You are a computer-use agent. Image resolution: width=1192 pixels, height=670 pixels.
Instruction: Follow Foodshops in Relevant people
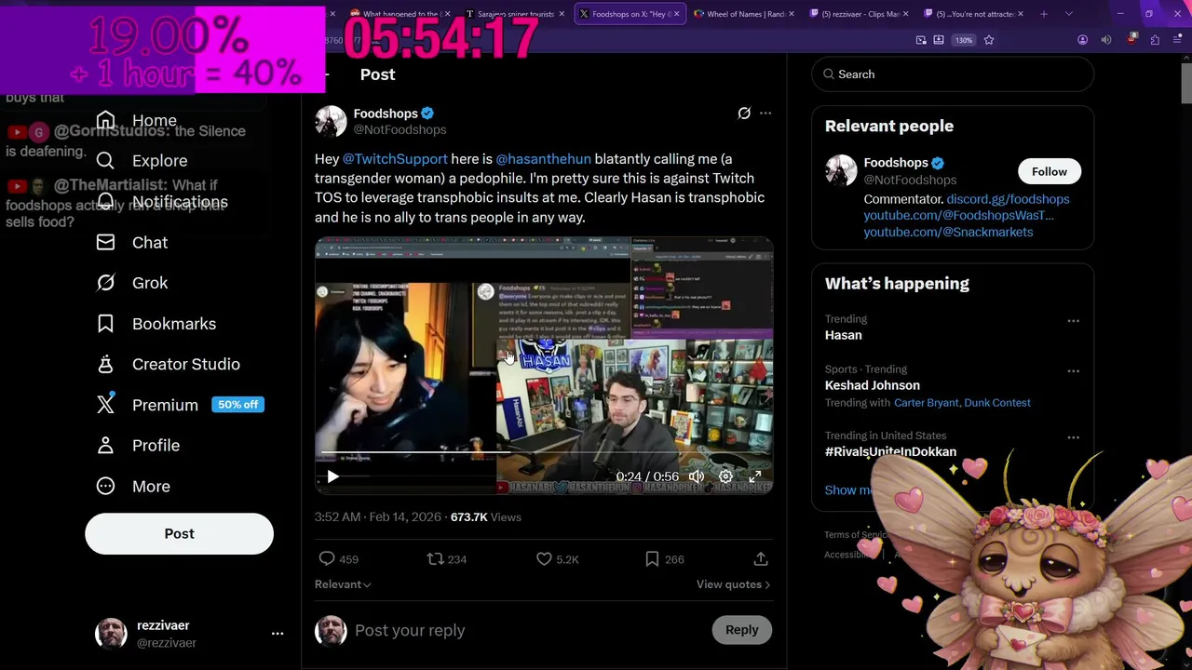click(x=1049, y=171)
